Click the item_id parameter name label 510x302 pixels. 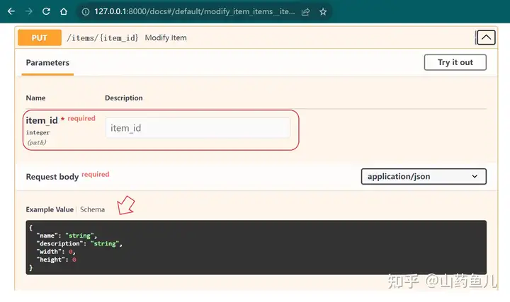42,120
